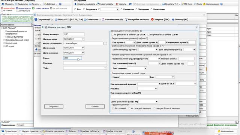Click Печать Т-2 (Т-2 ГС, Т-4) in card

(69, 19)
